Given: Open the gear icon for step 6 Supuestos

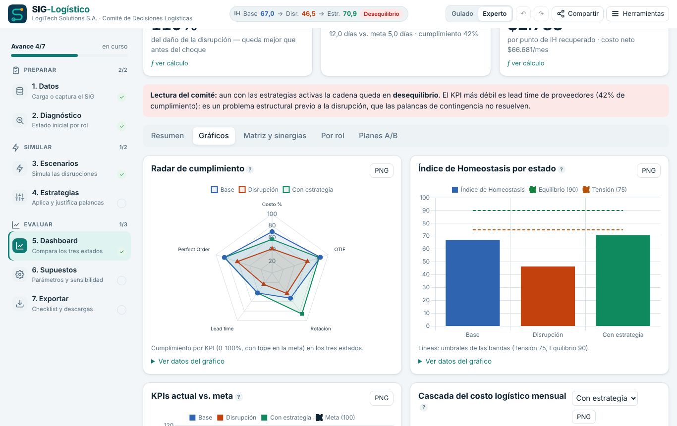Looking at the screenshot, I should point(20,275).
